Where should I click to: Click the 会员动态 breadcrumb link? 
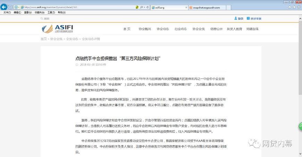72,39
